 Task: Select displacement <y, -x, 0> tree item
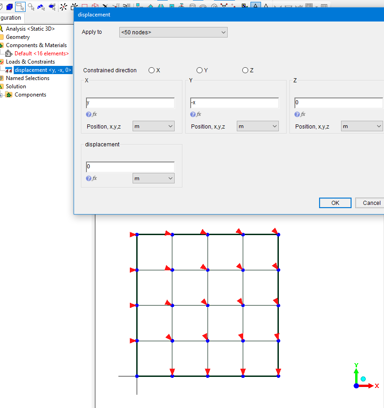[x=43, y=70]
